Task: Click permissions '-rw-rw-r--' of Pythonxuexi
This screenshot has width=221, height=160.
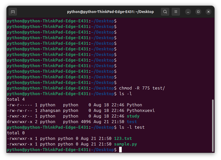Action: click(x=20, y=111)
